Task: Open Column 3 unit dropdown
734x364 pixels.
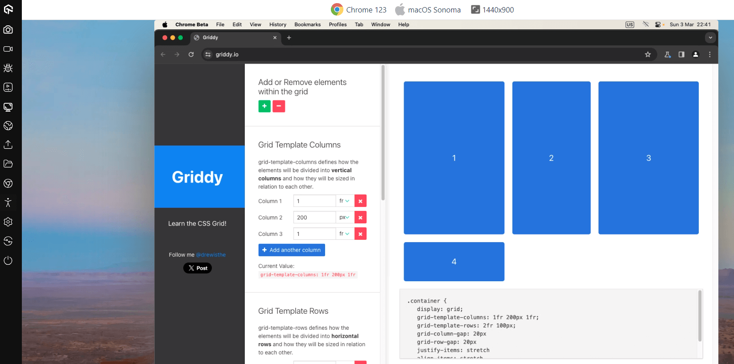Action: [x=345, y=234]
